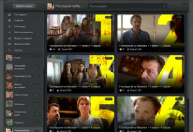Open 'Видео от друзей' menu entry
The width and height of the screenshot is (193, 132).
pyautogui.click(x=23, y=38)
